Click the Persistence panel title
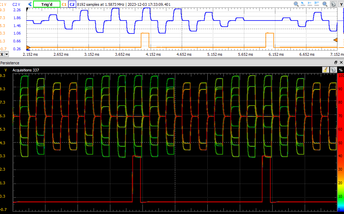344x214 pixels. 10,63
